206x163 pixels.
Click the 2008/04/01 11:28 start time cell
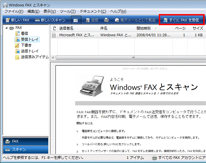[153, 35]
